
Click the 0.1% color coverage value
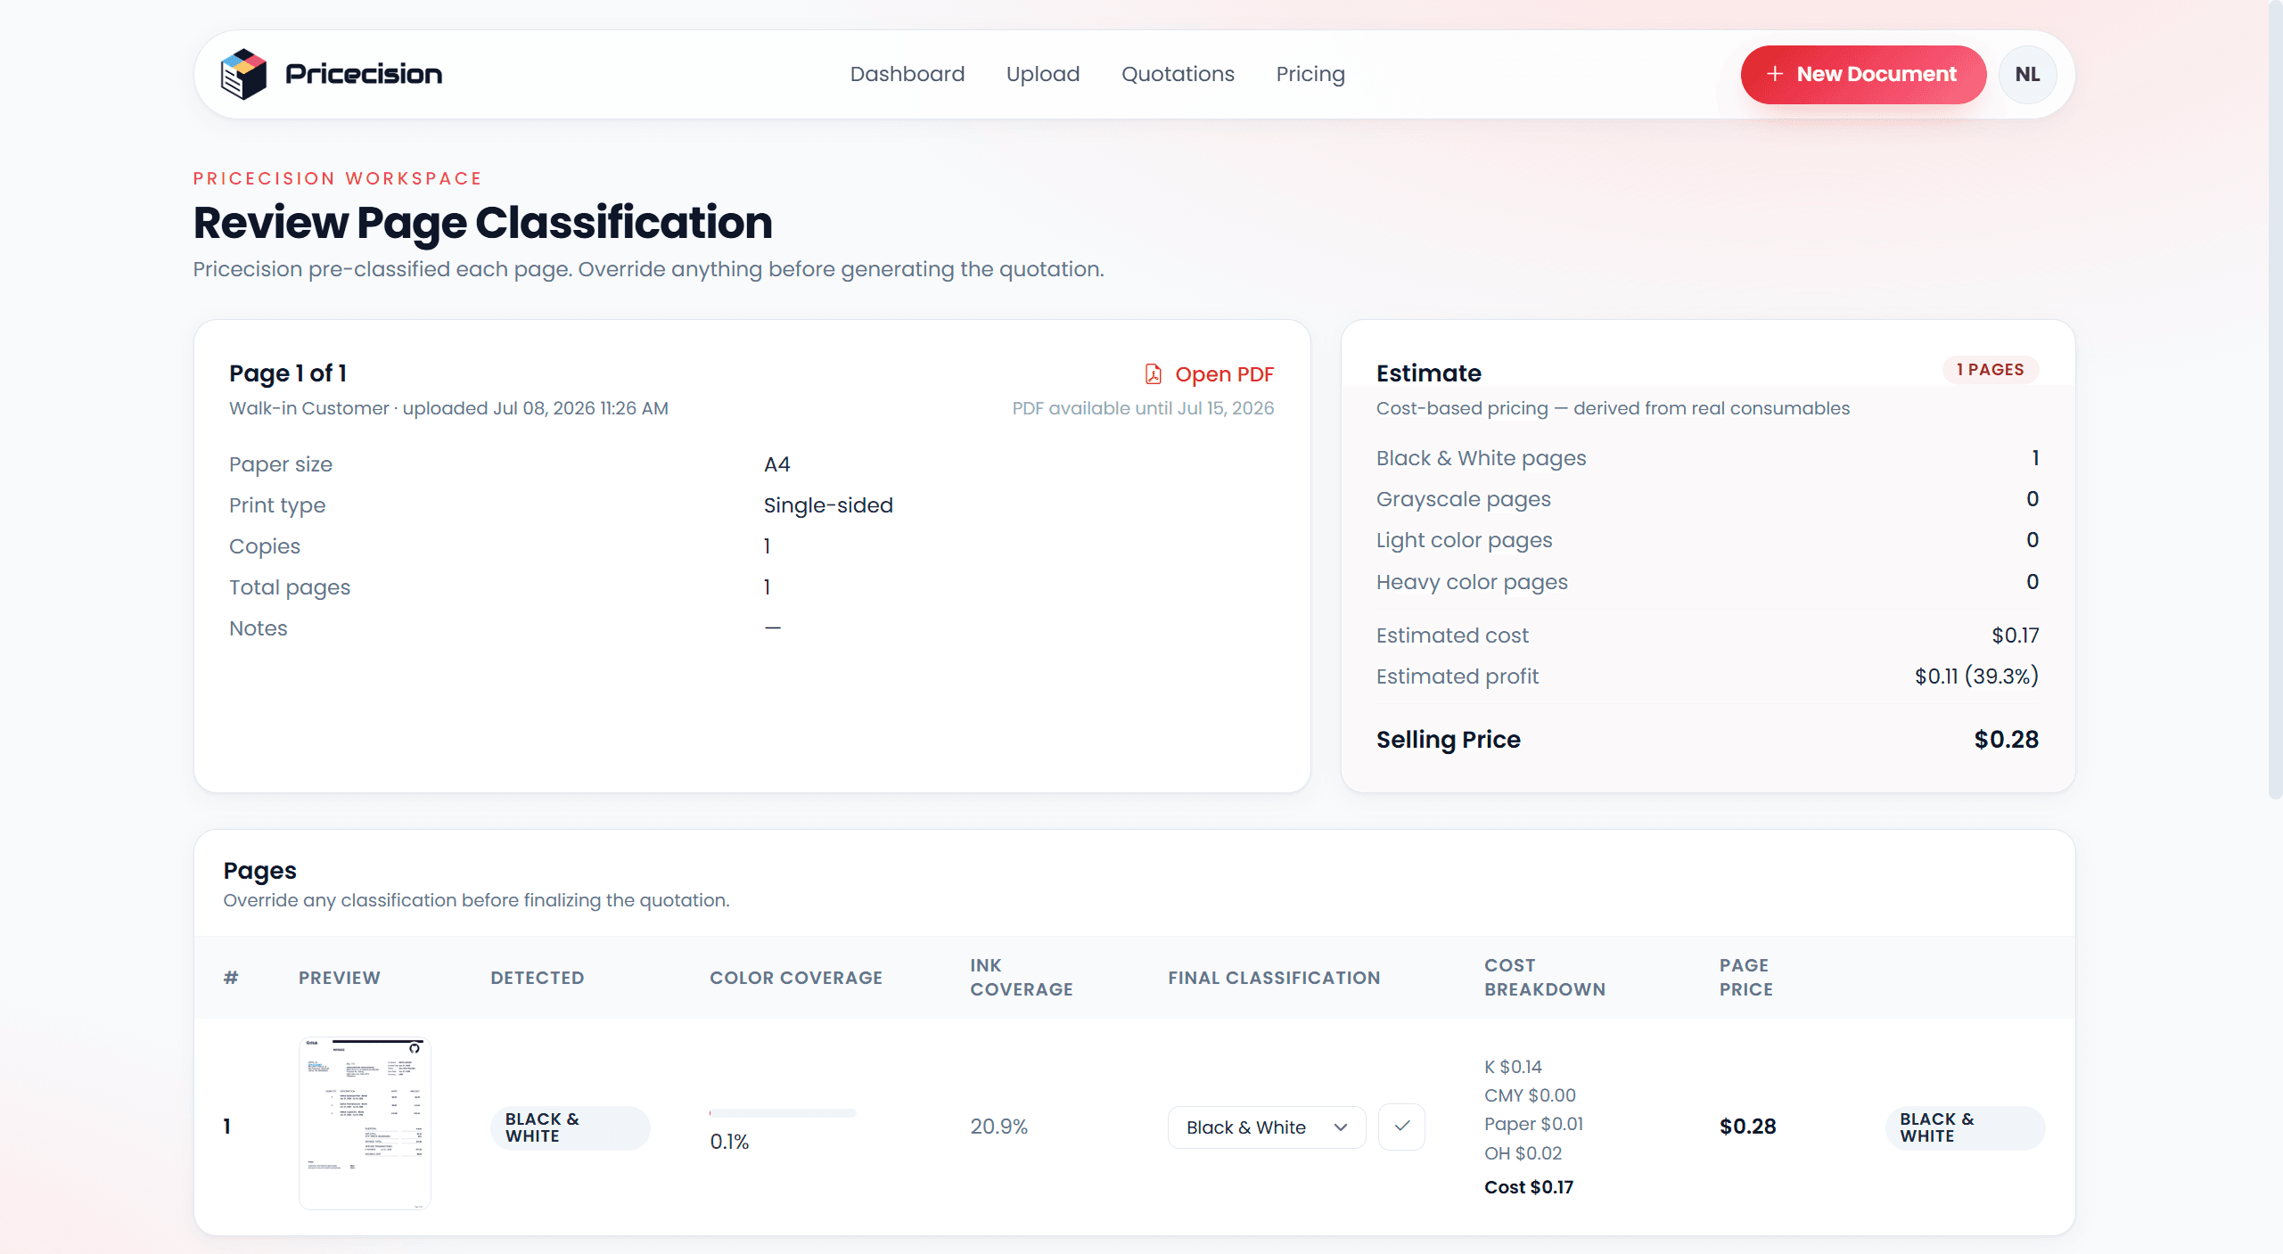[x=729, y=1142]
